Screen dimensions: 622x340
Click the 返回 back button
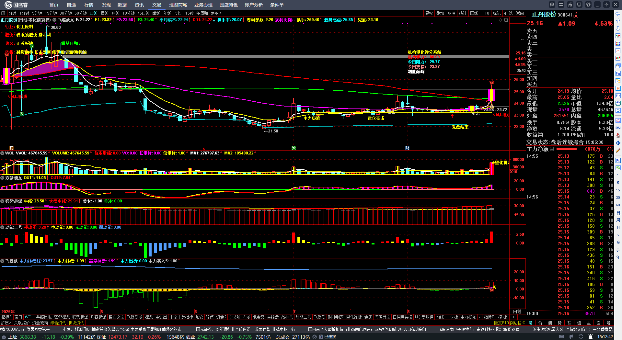click(520, 13)
